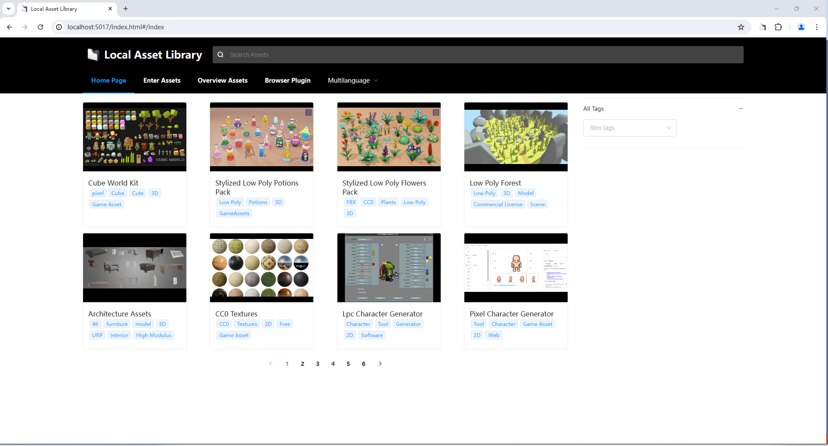Open the filter tags dropdown
Screen dimensions: 828x446
click(630, 128)
